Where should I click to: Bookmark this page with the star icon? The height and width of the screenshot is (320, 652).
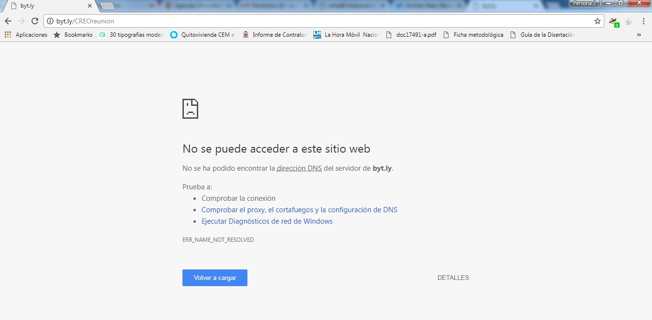[597, 21]
